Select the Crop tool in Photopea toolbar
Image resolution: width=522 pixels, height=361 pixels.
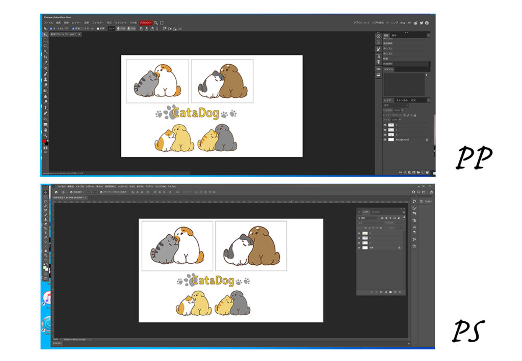[45, 57]
